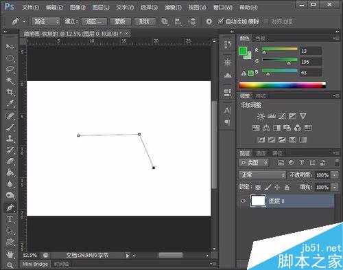Select the Zoom tool
343x270 pixels.
point(10,265)
